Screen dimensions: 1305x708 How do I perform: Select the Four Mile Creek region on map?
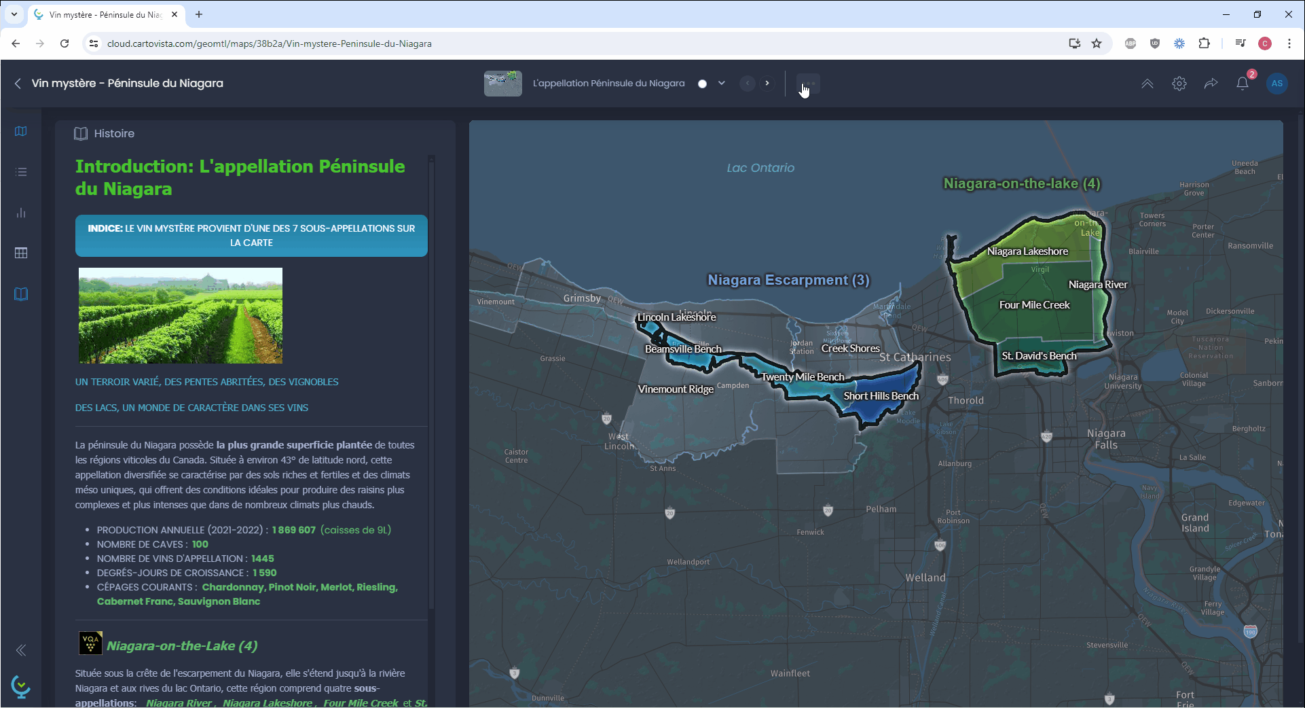point(1034,305)
